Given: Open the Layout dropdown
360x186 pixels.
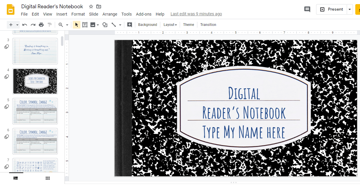Looking at the screenshot, I should coord(170,25).
